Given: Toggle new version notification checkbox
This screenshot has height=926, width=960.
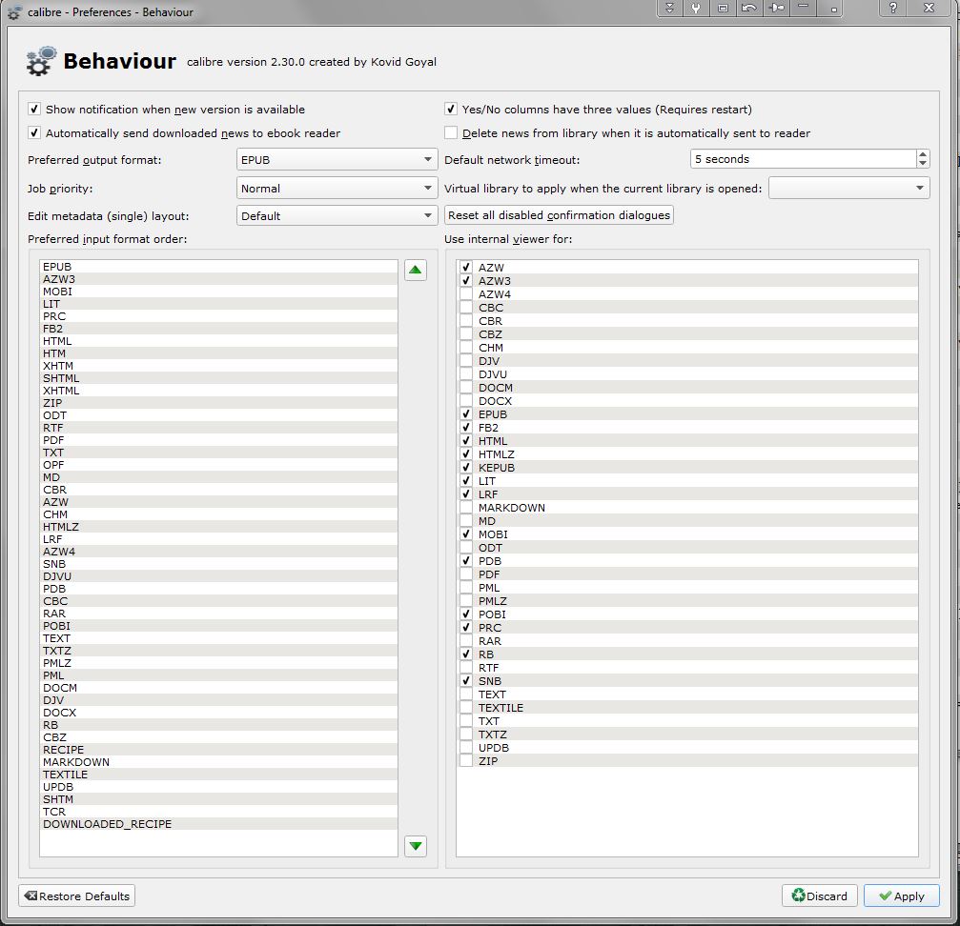Looking at the screenshot, I should (34, 110).
